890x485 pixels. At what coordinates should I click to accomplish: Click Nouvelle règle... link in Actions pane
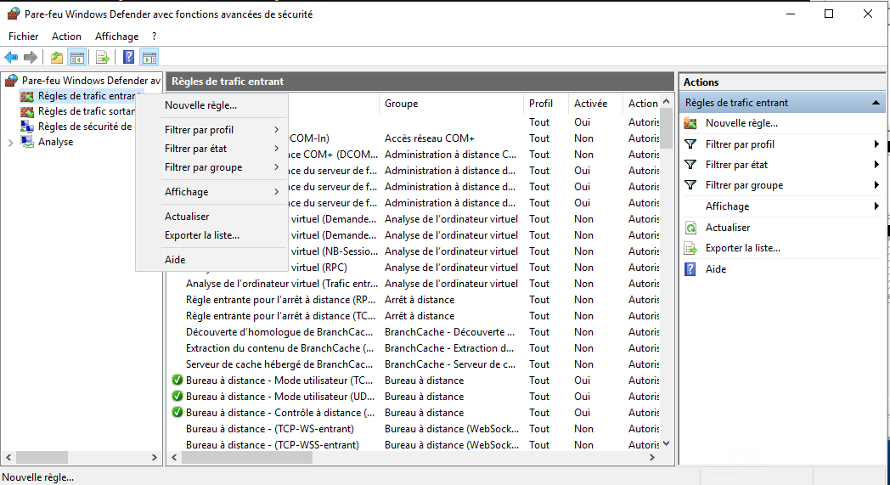point(741,123)
